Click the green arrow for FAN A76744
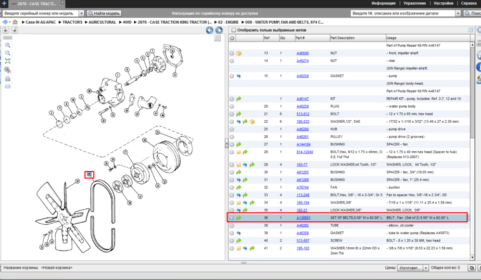Image resolution: width=481 pixels, height=280 pixels. click(239, 187)
